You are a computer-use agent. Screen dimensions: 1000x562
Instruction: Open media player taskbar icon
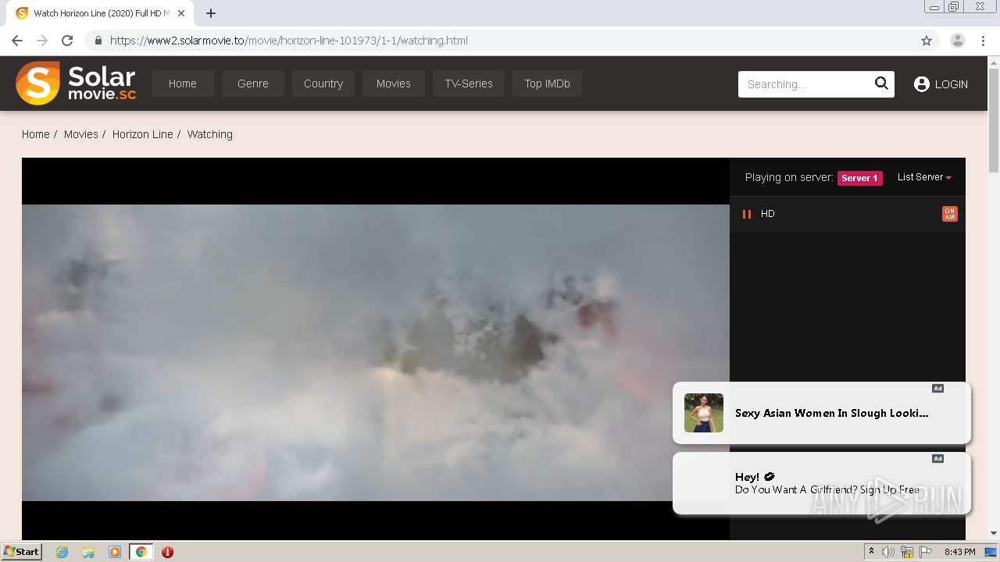coord(115,552)
